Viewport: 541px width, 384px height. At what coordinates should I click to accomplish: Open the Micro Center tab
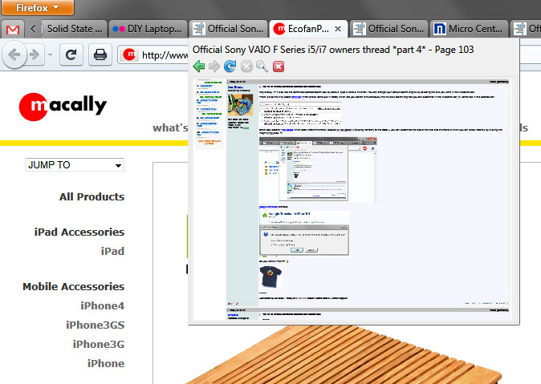pos(470,29)
